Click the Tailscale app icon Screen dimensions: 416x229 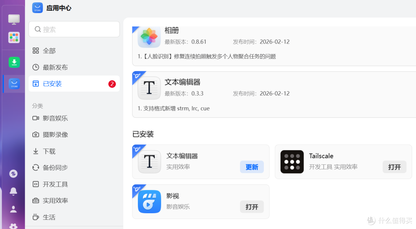pos(292,162)
